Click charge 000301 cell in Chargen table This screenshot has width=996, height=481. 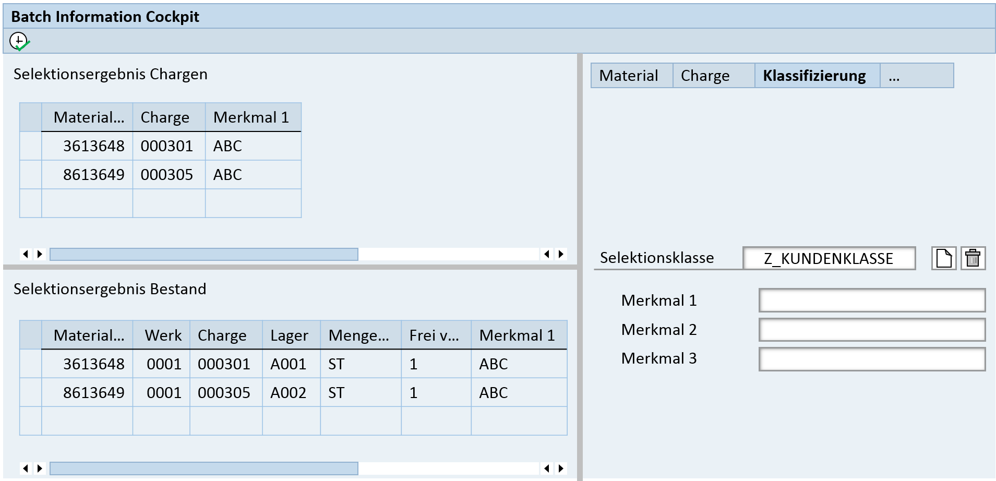pyautogui.click(x=169, y=146)
